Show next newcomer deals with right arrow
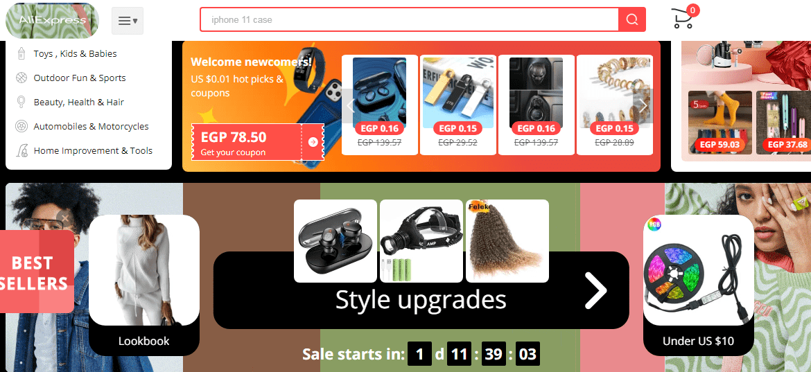The width and height of the screenshot is (811, 372). point(643,107)
